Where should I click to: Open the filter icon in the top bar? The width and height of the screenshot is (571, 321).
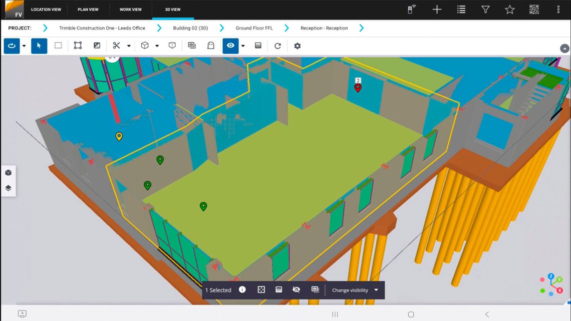[485, 9]
